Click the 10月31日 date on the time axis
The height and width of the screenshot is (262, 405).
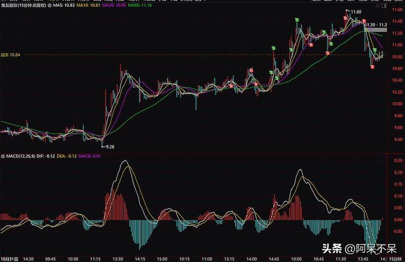click(9, 259)
